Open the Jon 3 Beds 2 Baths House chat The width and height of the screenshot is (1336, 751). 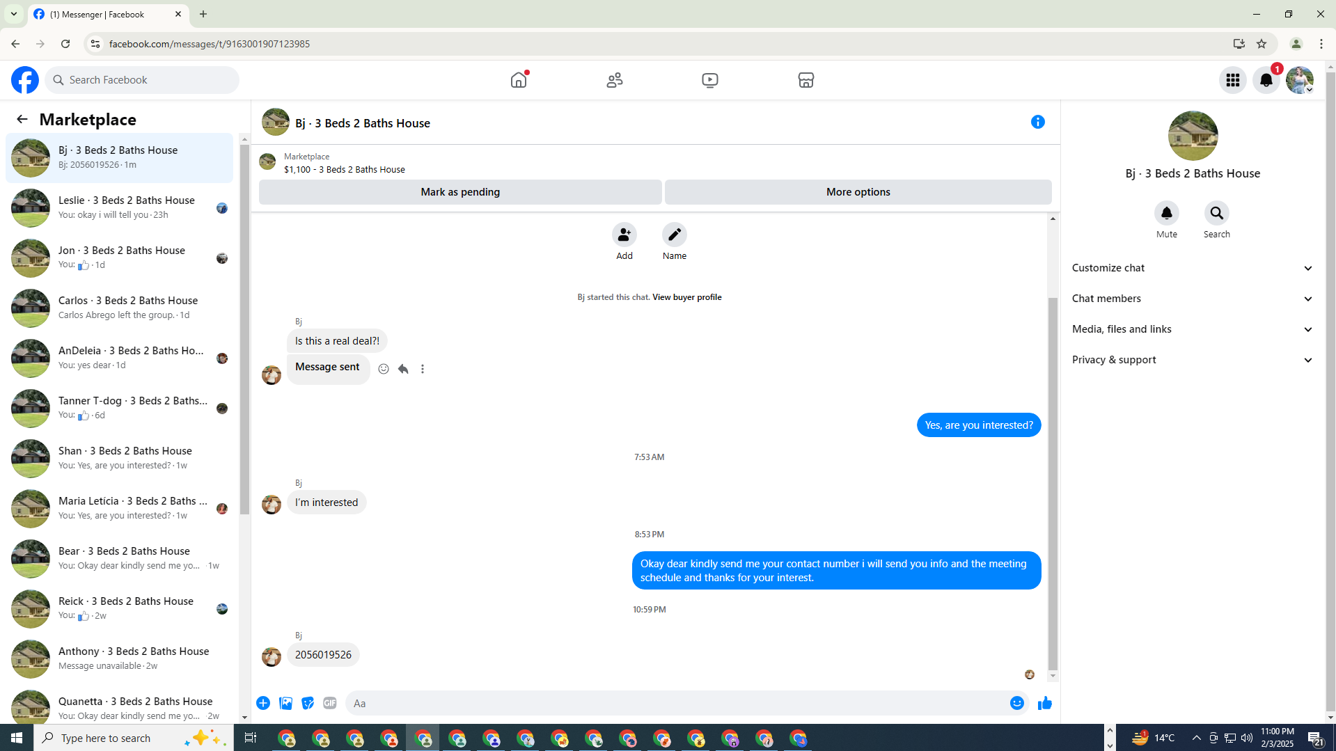120,258
